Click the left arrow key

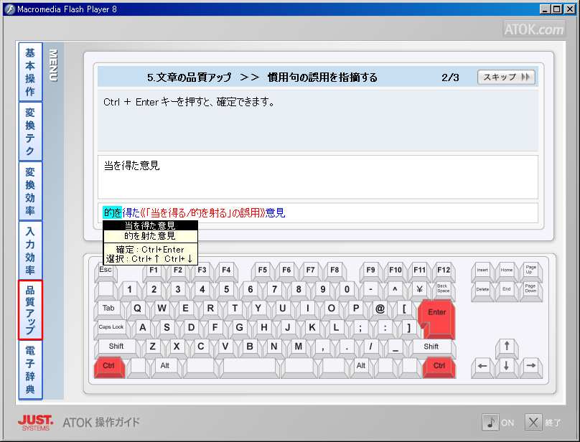(482, 367)
